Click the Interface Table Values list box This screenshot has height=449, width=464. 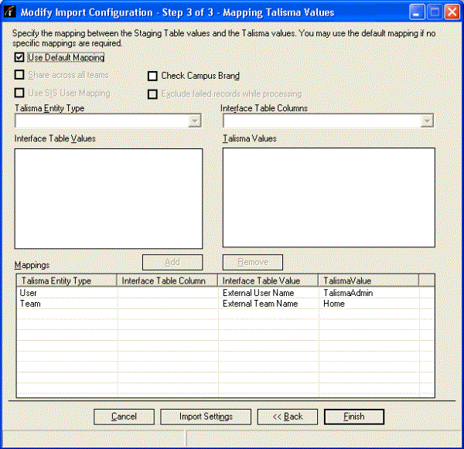tap(109, 198)
